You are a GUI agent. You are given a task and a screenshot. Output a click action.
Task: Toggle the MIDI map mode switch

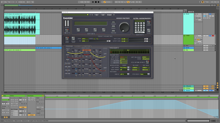[210, 2]
